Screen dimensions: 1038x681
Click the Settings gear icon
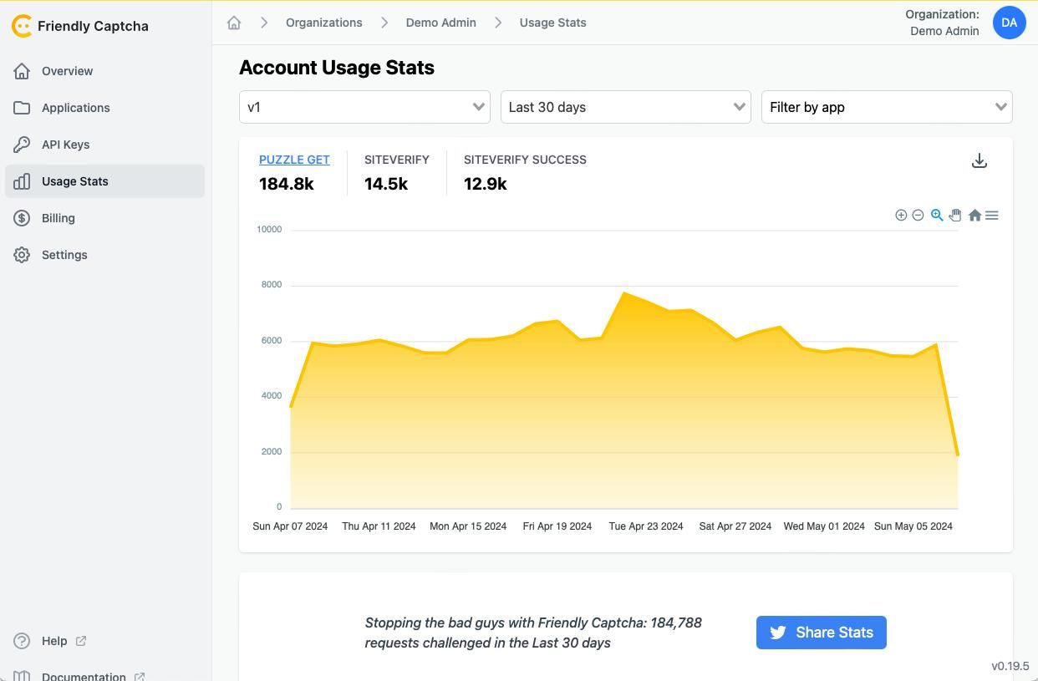point(22,255)
